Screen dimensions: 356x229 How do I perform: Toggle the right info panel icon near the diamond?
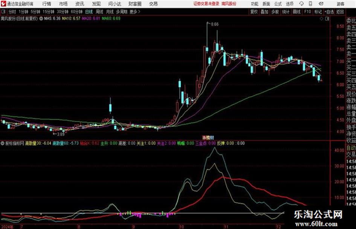coord(327,19)
